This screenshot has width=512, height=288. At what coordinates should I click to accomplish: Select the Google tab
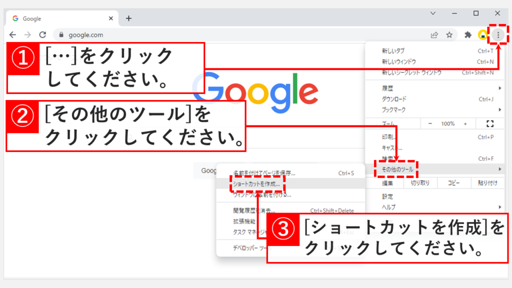click(62, 18)
